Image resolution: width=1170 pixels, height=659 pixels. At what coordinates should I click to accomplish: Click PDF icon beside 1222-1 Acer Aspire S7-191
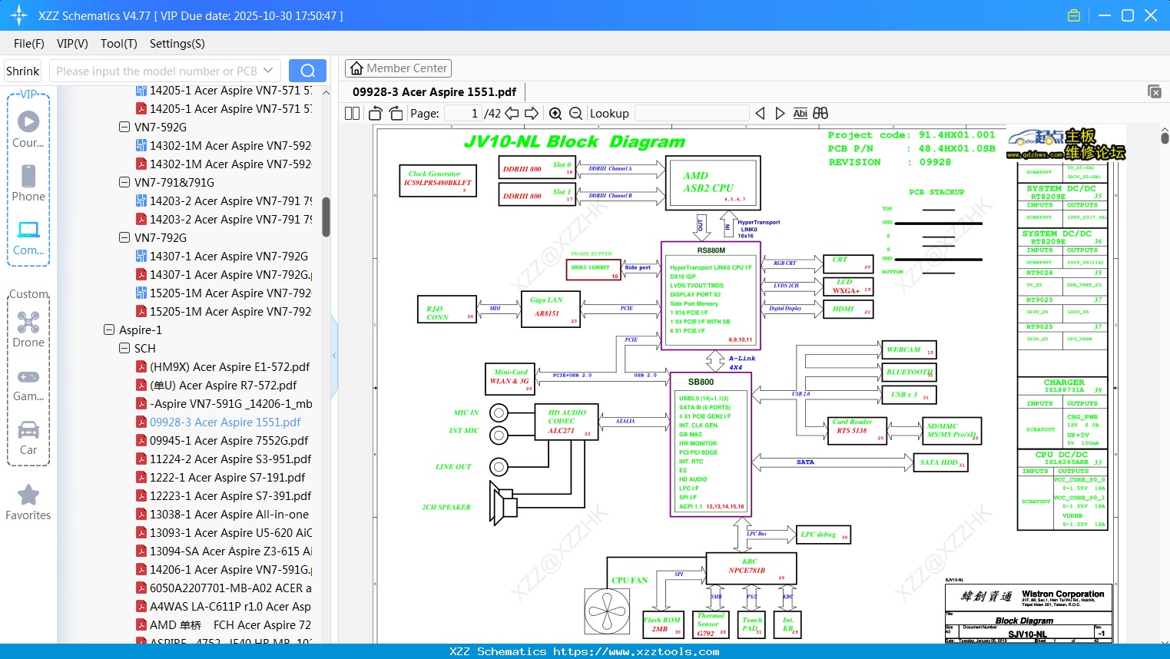pyautogui.click(x=141, y=478)
